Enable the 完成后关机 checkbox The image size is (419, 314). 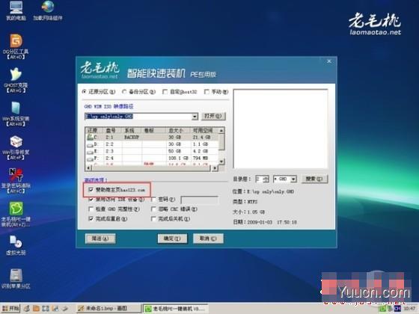point(153,218)
